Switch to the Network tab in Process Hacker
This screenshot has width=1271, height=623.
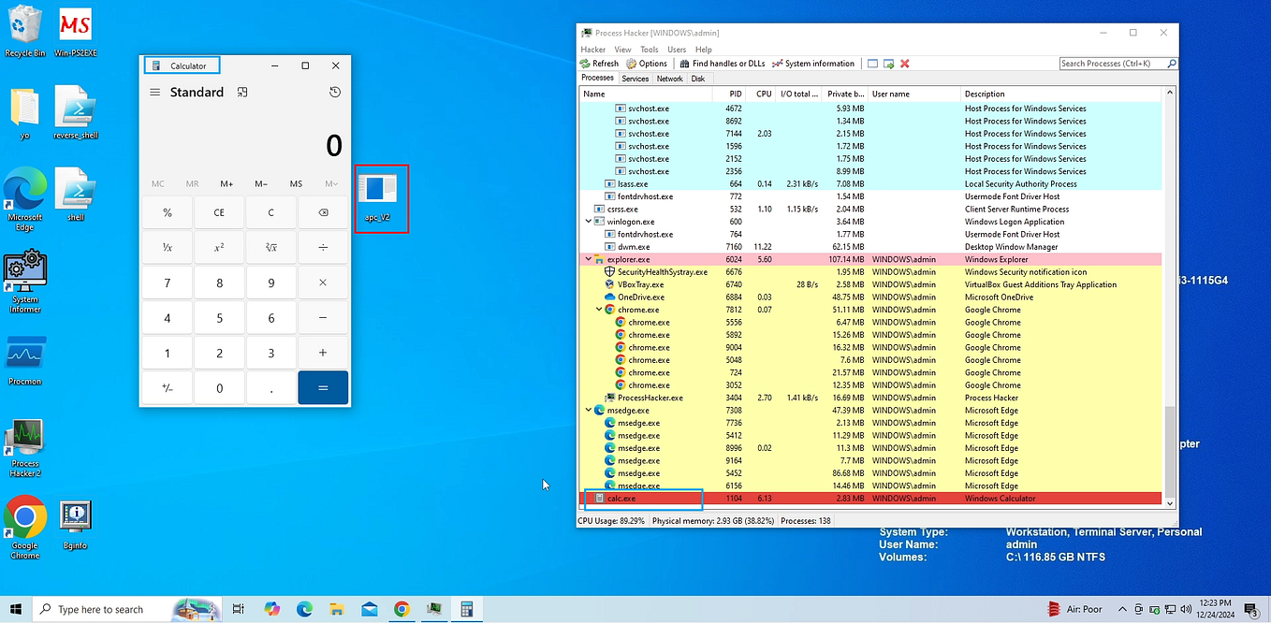tap(669, 79)
